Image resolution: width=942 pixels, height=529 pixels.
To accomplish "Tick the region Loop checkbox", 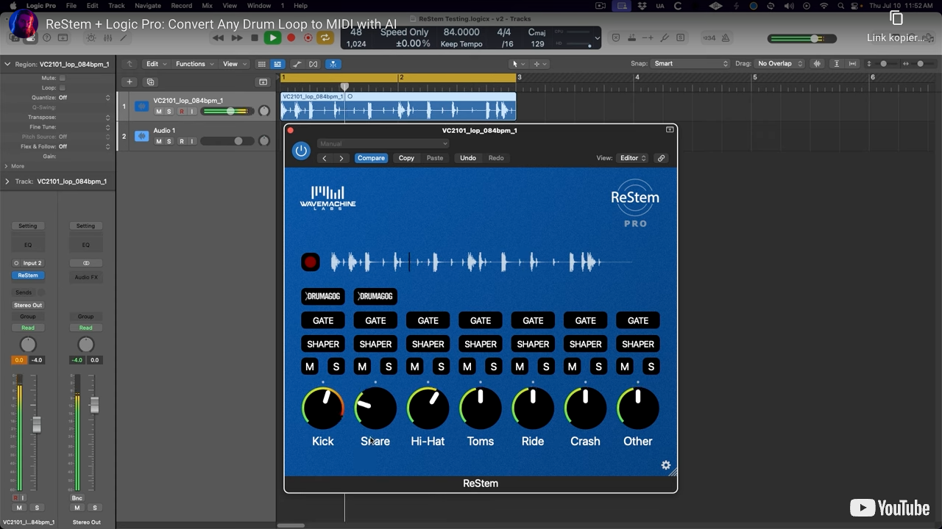I will click(x=63, y=87).
